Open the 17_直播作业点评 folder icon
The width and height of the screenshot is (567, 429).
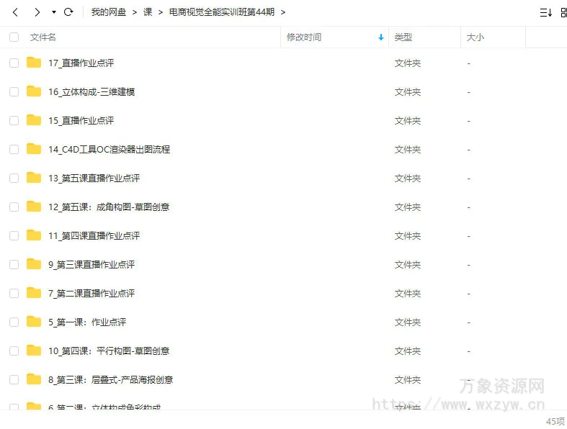(x=34, y=63)
